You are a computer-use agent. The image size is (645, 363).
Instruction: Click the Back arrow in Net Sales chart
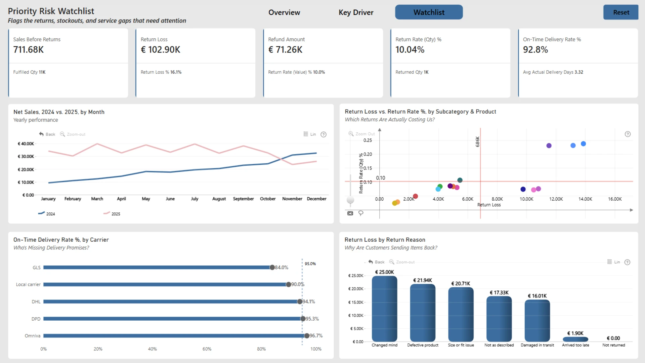tap(41, 134)
